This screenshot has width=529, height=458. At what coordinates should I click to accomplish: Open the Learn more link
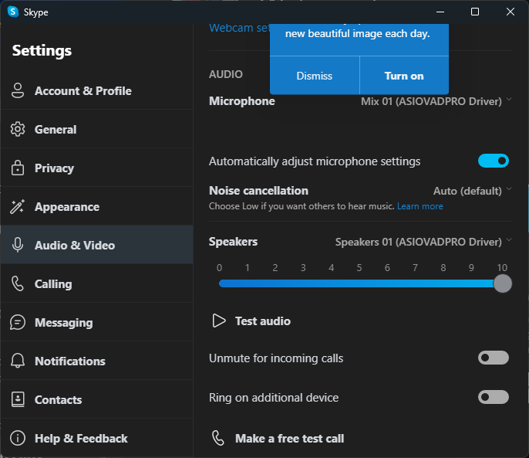pyautogui.click(x=420, y=206)
